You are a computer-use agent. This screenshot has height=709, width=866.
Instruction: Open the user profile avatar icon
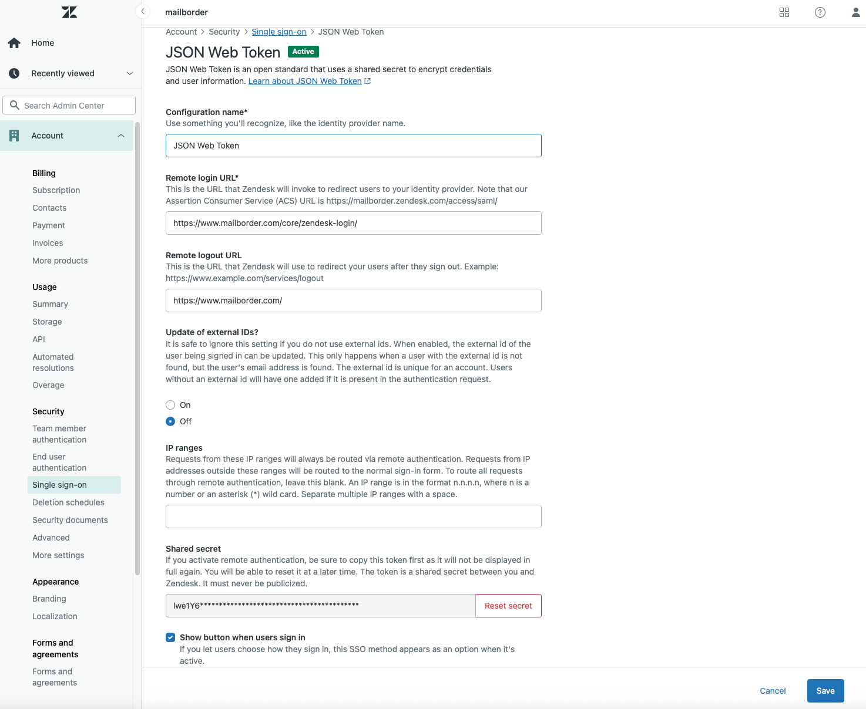point(855,12)
